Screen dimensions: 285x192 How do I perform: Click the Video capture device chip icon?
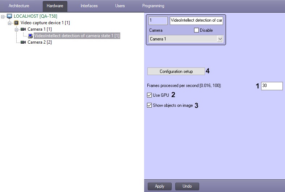(16, 23)
